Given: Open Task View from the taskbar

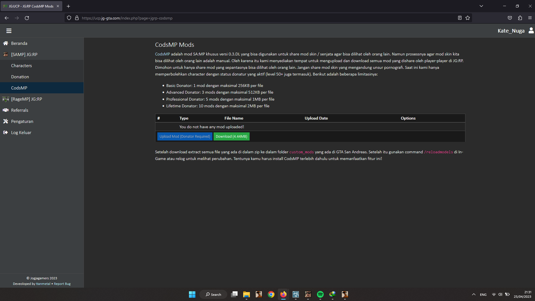Looking at the screenshot, I should 234,294.
